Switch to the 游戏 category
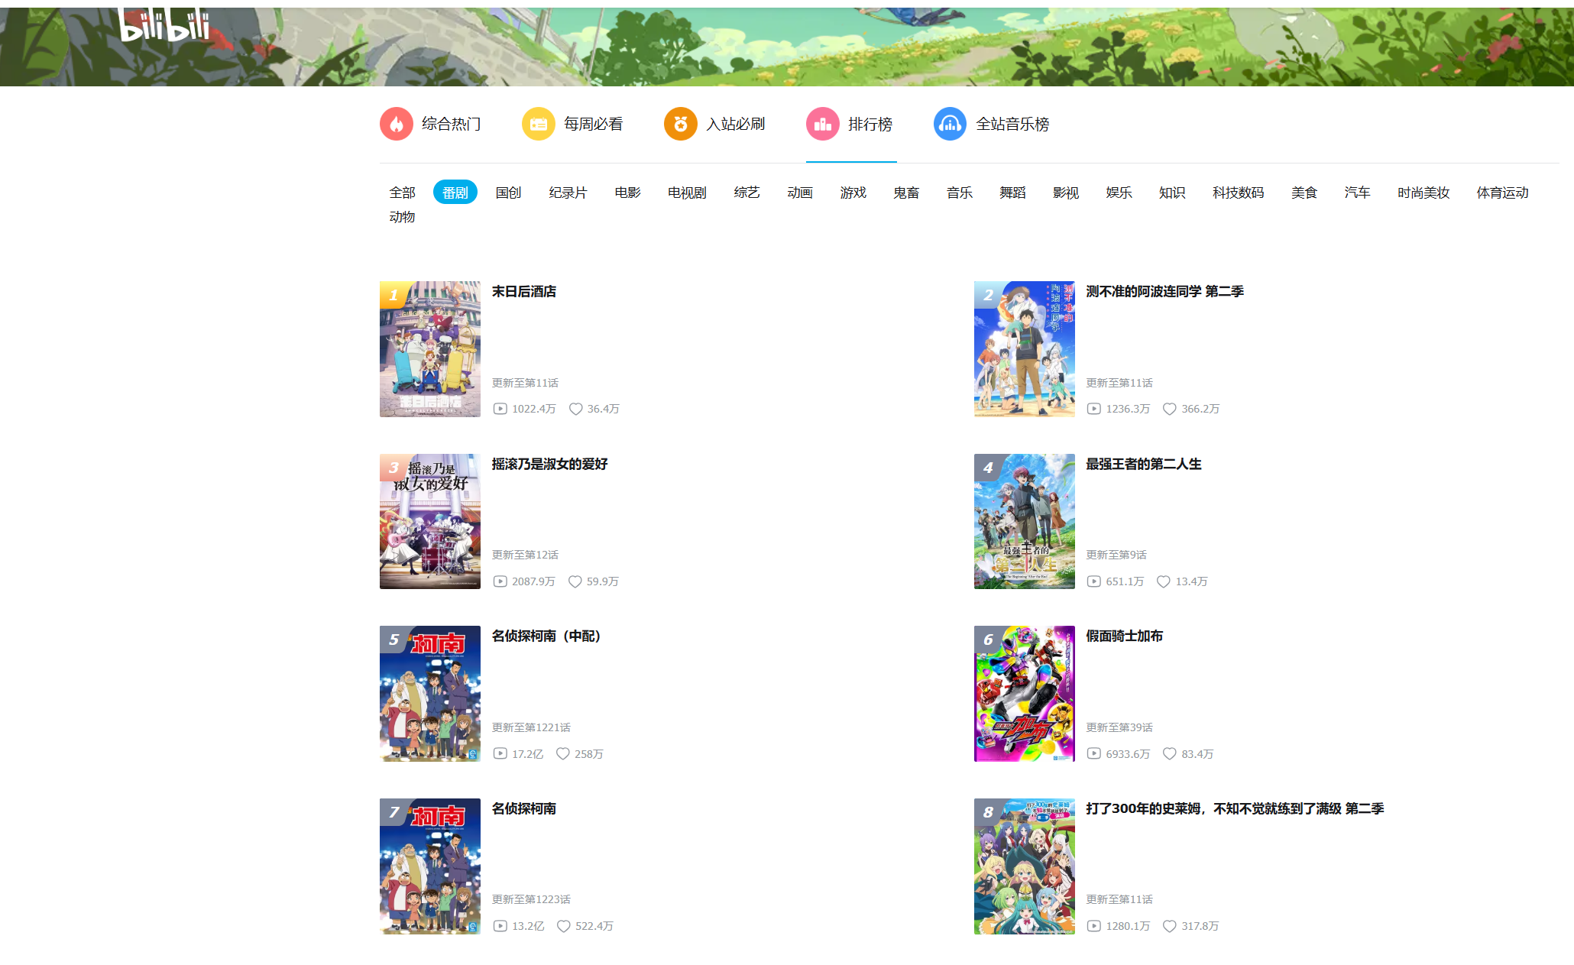1574x965 pixels. [853, 193]
